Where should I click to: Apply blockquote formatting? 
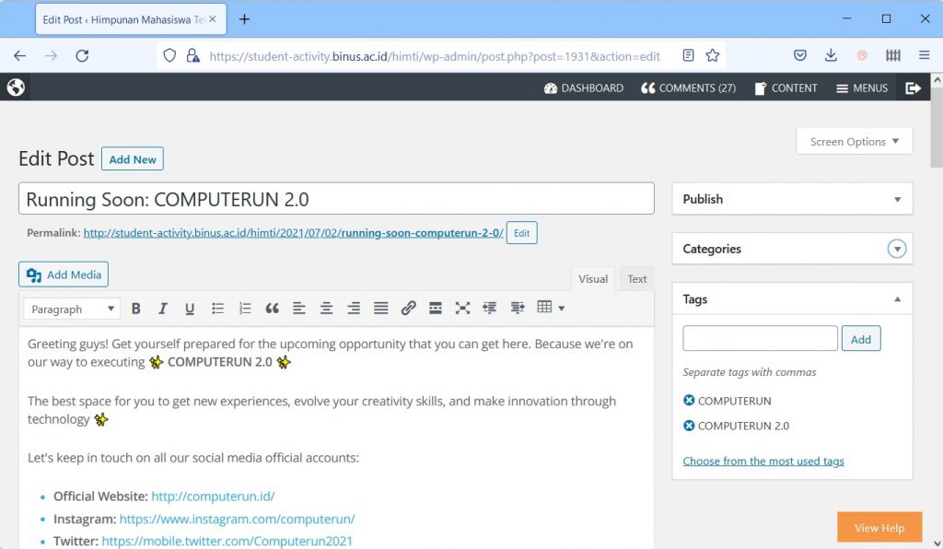tap(272, 309)
